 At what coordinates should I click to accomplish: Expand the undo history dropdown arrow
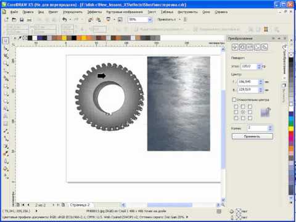pyautogui.click(x=70, y=19)
